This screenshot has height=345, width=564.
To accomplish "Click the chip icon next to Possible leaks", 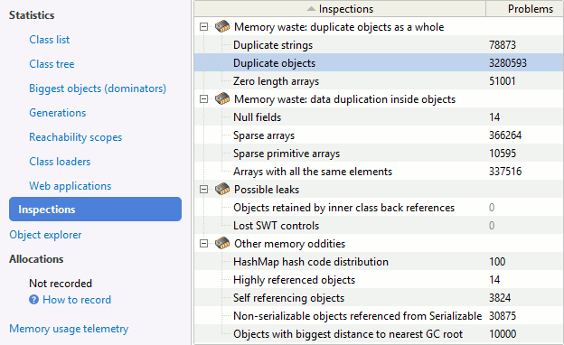I will pos(222,189).
